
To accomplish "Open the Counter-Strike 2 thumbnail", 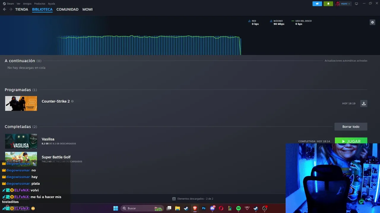I will (x=21, y=103).
